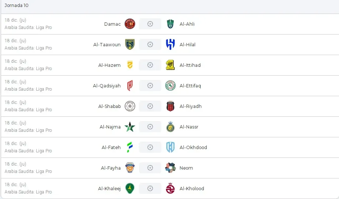Click the Al-Fateh team logo
Viewport: 339px width, 199px height.
[x=130, y=147]
